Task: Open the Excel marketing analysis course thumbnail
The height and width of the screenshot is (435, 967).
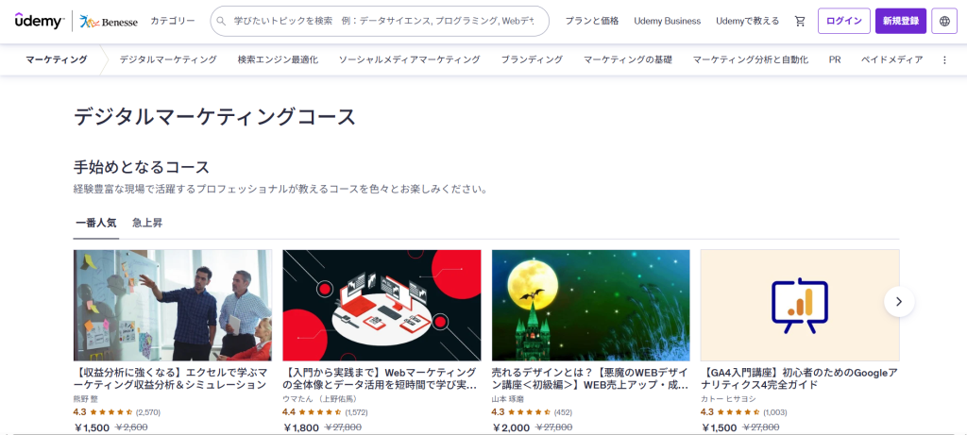Action: (173, 305)
